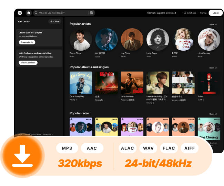
Task: Click the orange download arrow icon
Action: pos(22,156)
